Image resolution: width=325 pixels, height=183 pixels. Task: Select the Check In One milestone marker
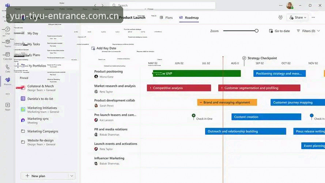(194, 116)
